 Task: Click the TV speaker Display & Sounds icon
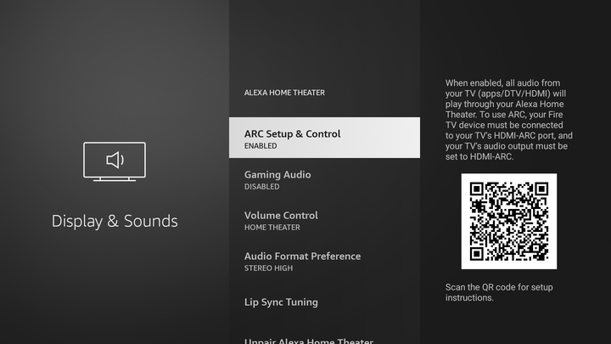click(115, 161)
